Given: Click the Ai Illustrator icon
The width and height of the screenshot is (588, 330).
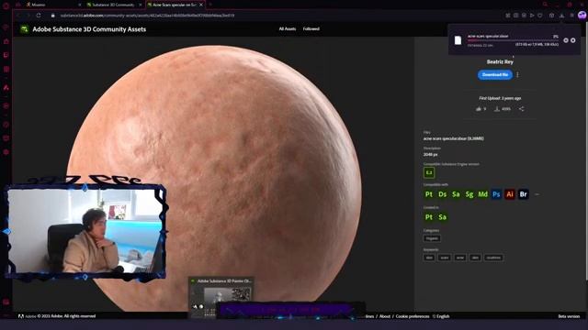Looking at the screenshot, I should (x=510, y=194).
